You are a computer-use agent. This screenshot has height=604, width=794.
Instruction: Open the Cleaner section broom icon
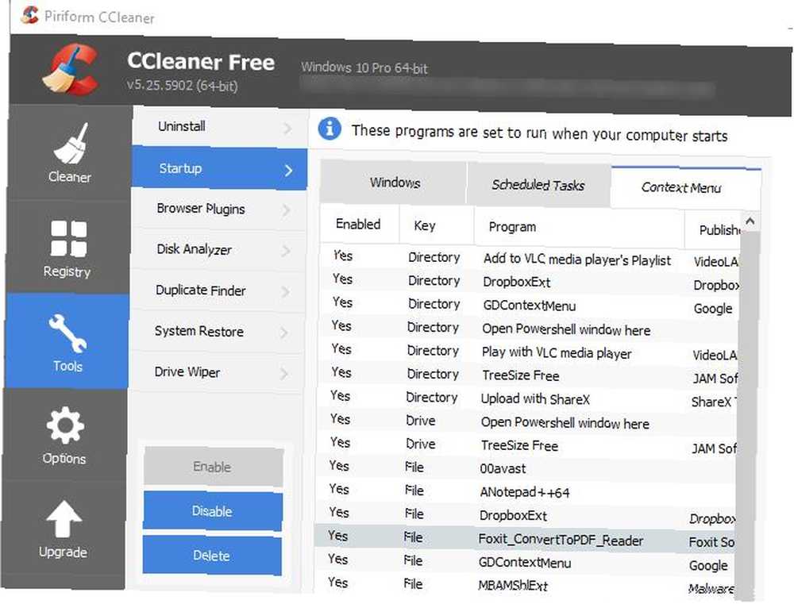coord(71,144)
